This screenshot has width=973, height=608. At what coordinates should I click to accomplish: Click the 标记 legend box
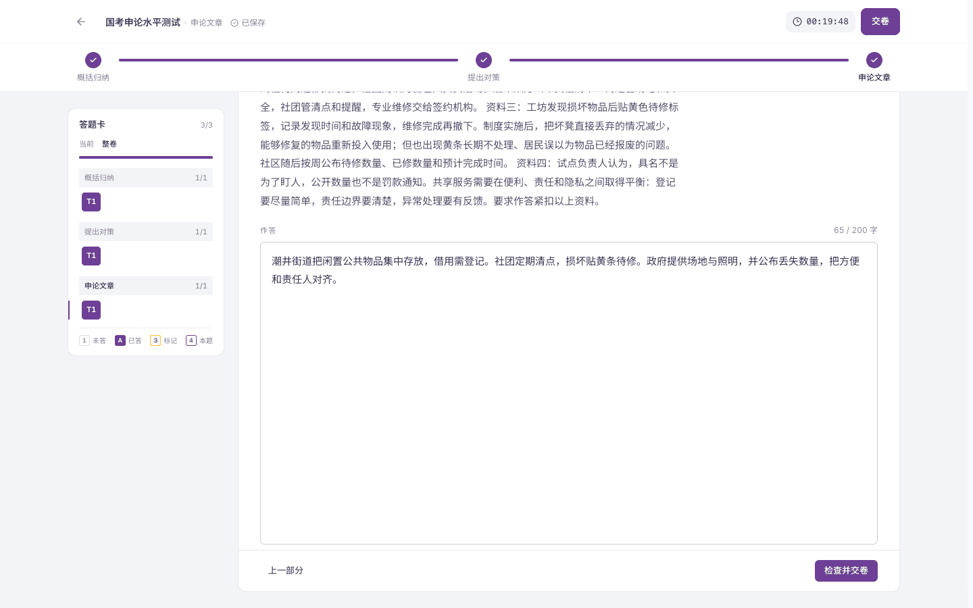tap(155, 340)
